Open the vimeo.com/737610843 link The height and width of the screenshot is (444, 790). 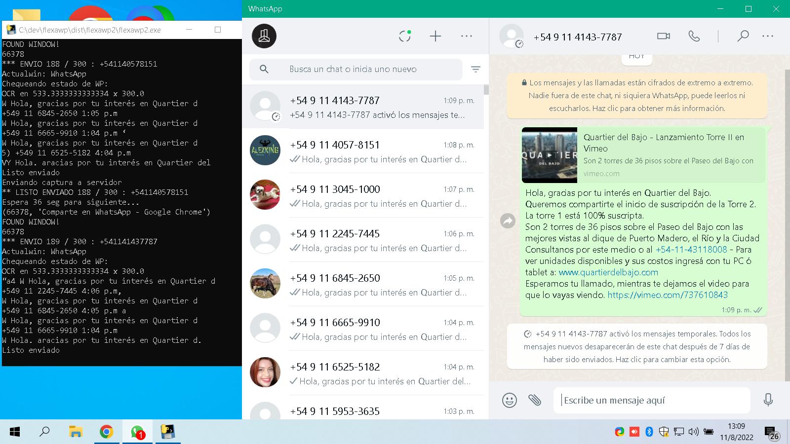pos(668,295)
